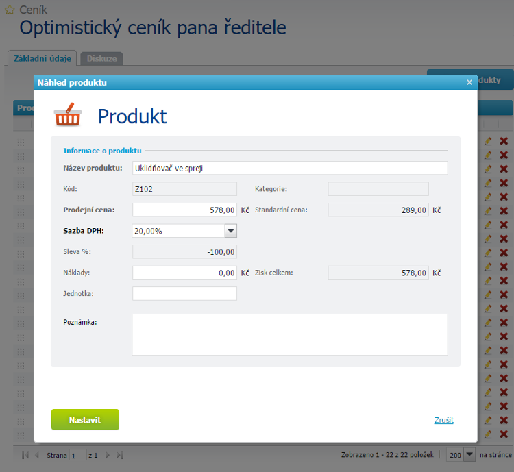
Task: Click the Název produktu text field
Action: tap(290, 168)
